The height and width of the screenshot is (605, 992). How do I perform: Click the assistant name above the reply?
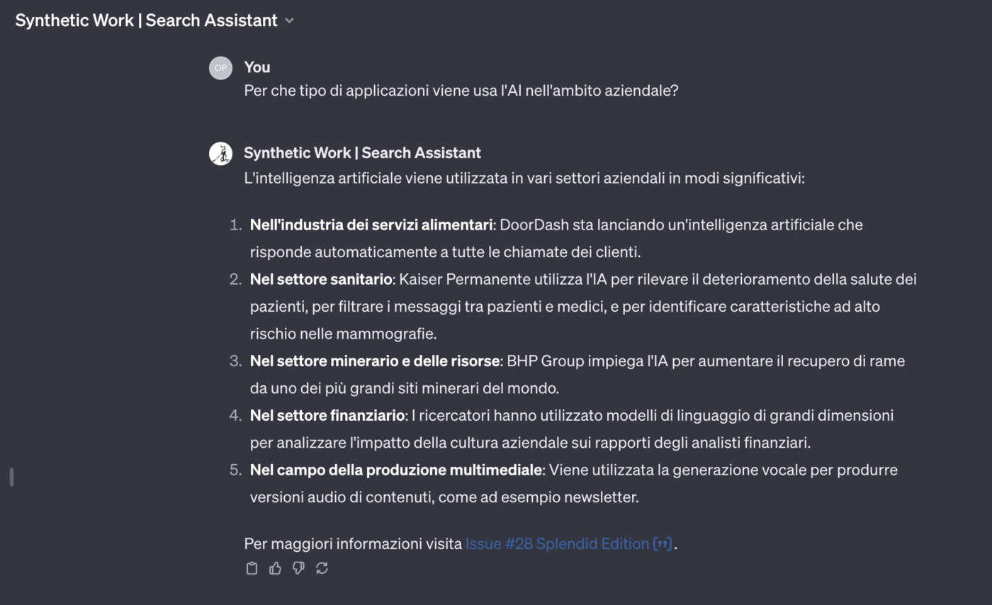[x=362, y=152]
